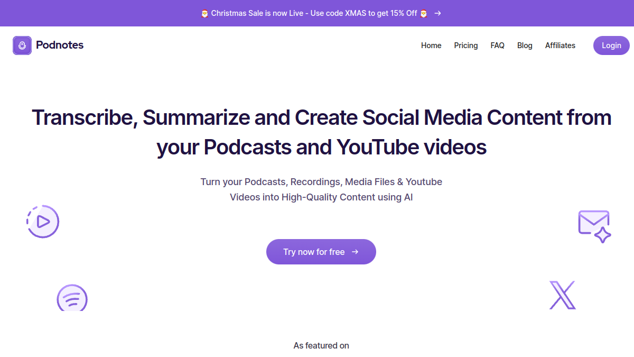
Task: Click the As featured on text
Action: [x=321, y=345]
